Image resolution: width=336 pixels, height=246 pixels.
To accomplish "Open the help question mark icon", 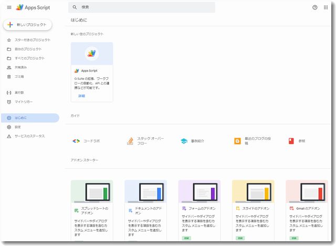I will [314, 7].
